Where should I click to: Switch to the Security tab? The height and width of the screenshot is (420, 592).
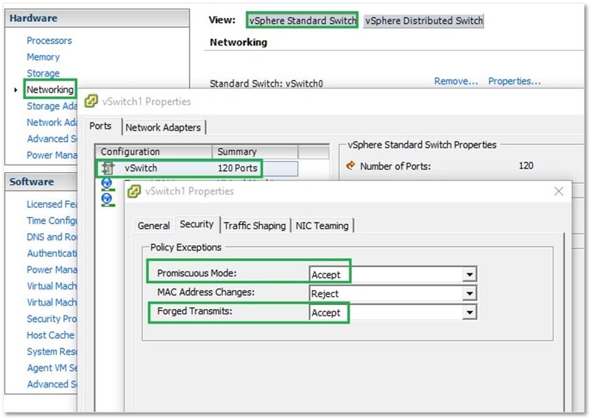[197, 224]
